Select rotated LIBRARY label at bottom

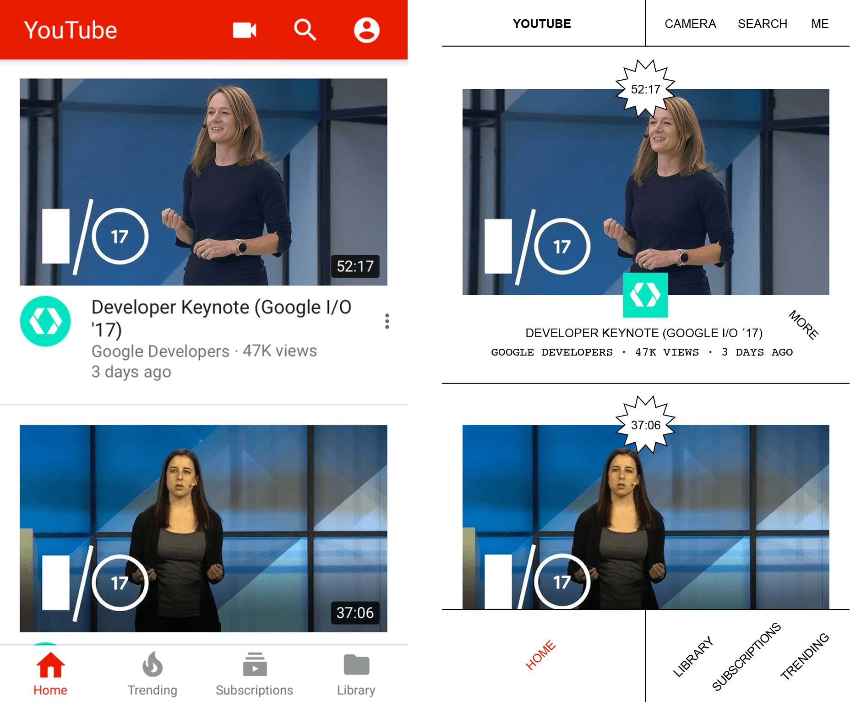pyautogui.click(x=693, y=656)
